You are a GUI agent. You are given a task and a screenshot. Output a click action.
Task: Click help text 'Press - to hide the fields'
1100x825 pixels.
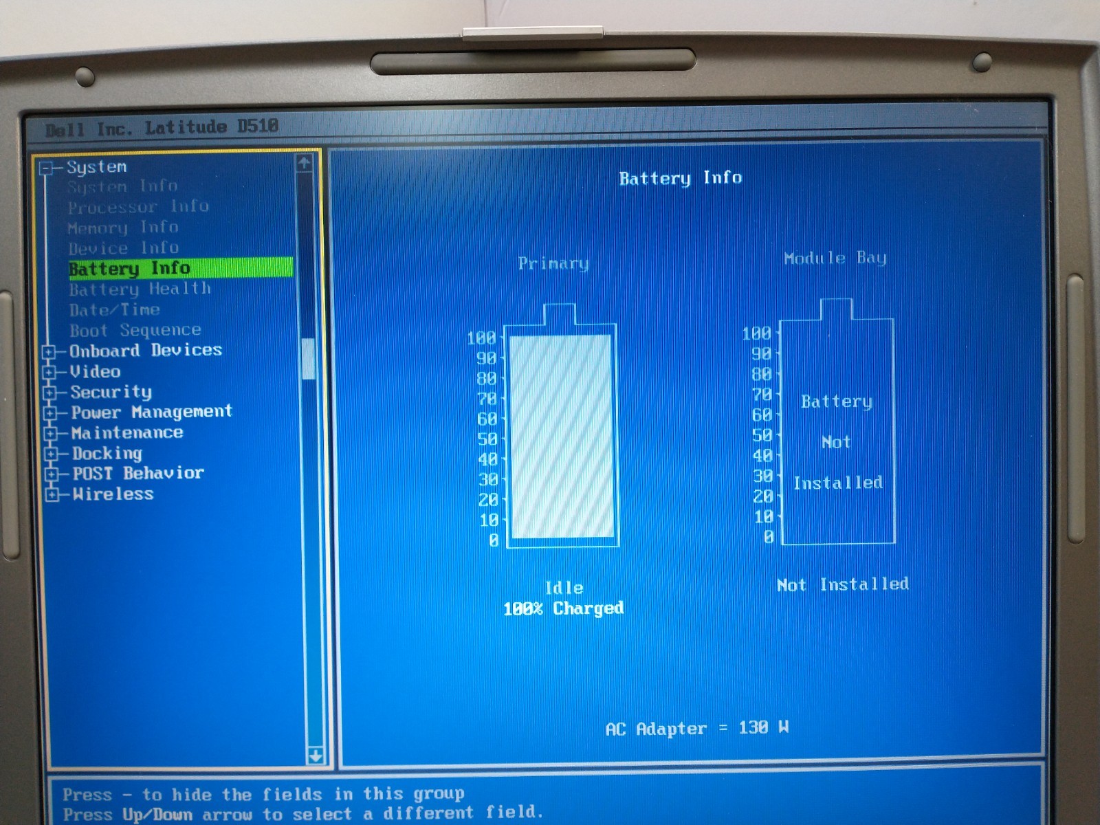click(x=264, y=794)
